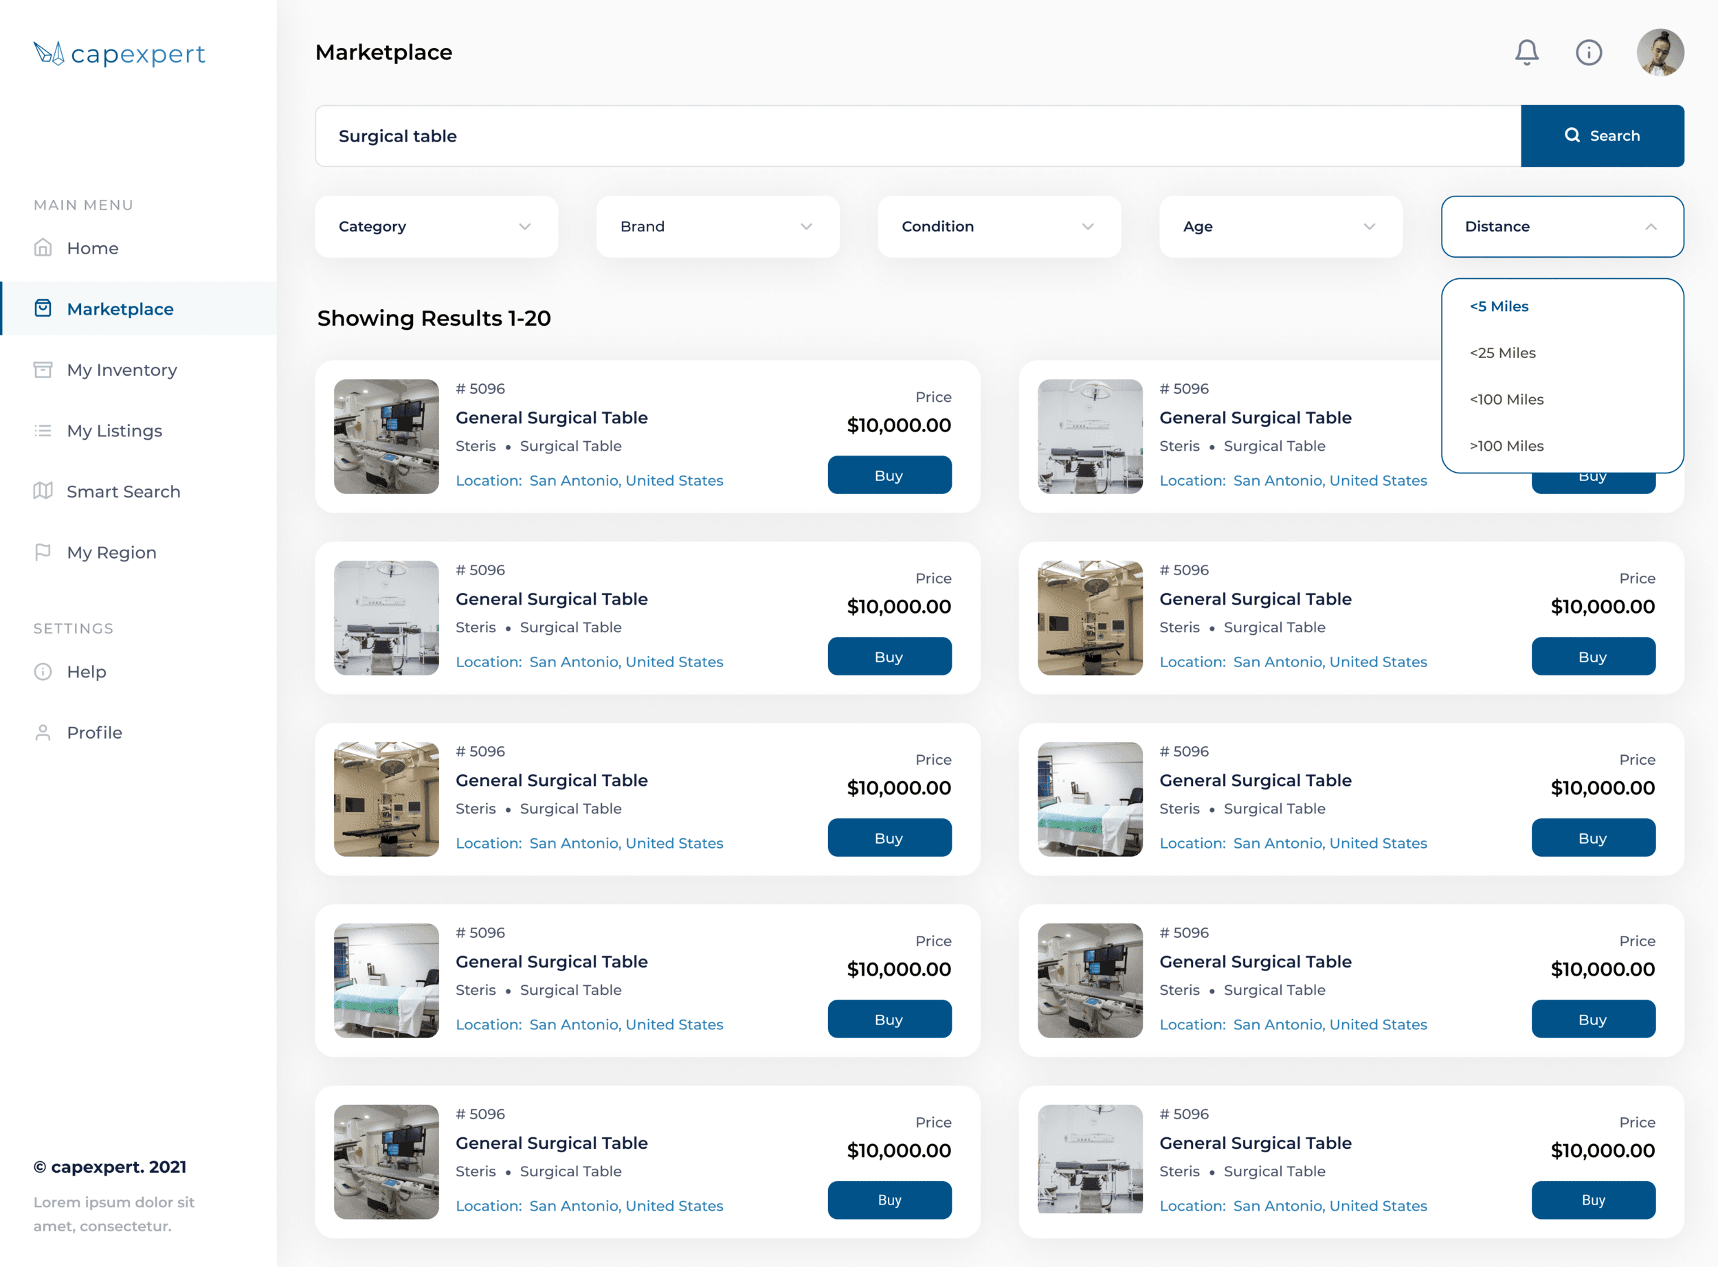Click the info circle icon in header
This screenshot has width=1718, height=1267.
(1588, 52)
